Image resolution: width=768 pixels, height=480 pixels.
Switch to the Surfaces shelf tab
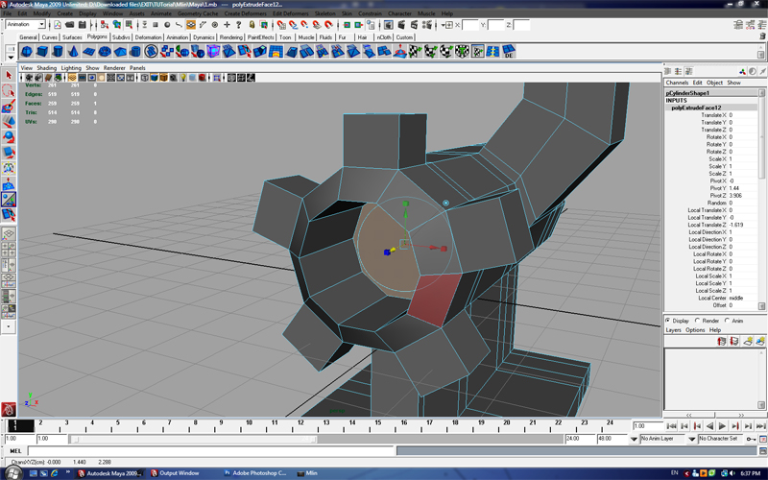pyautogui.click(x=73, y=37)
